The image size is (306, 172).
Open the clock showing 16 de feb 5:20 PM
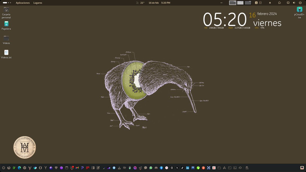159,3
